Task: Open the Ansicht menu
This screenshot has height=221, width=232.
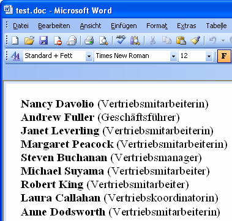Action: click(x=91, y=26)
